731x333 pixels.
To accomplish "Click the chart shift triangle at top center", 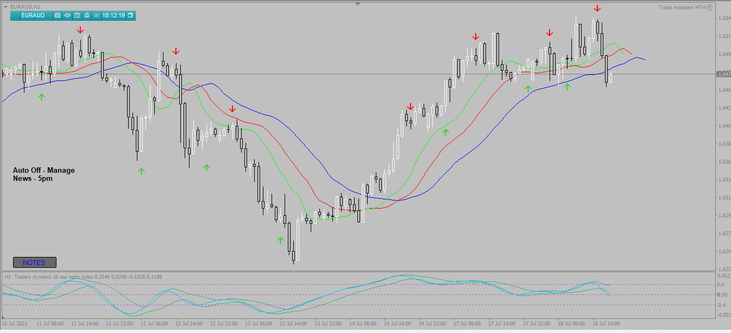I will click(x=357, y=4).
